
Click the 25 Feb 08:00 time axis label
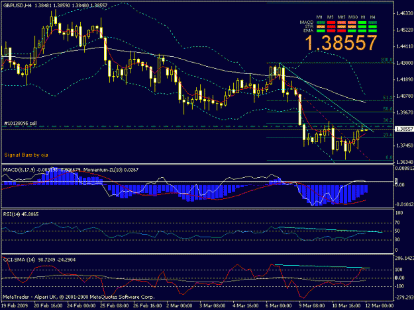pyautogui.click(x=115, y=306)
